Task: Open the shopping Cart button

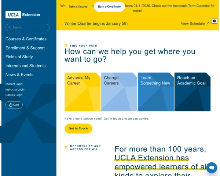Action: click(14, 105)
